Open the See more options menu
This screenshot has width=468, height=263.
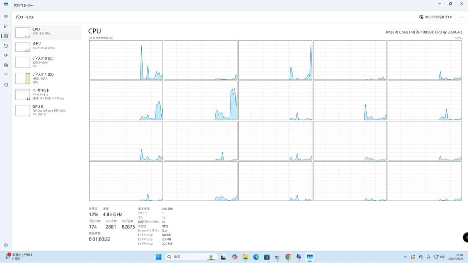click(x=461, y=17)
